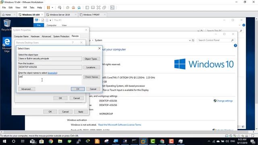Pause the virtual machine from the VMware toolbar

48,8
